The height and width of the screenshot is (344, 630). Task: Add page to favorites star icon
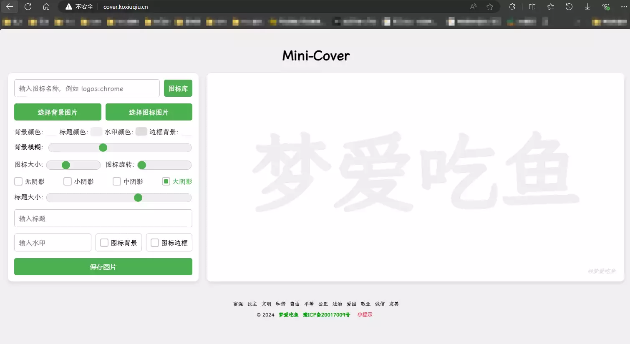click(490, 7)
